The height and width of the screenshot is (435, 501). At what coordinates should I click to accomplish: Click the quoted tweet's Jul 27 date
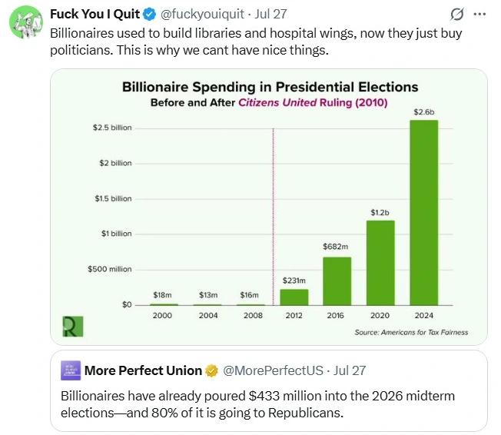click(350, 370)
